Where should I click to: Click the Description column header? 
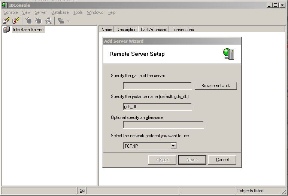click(126, 30)
